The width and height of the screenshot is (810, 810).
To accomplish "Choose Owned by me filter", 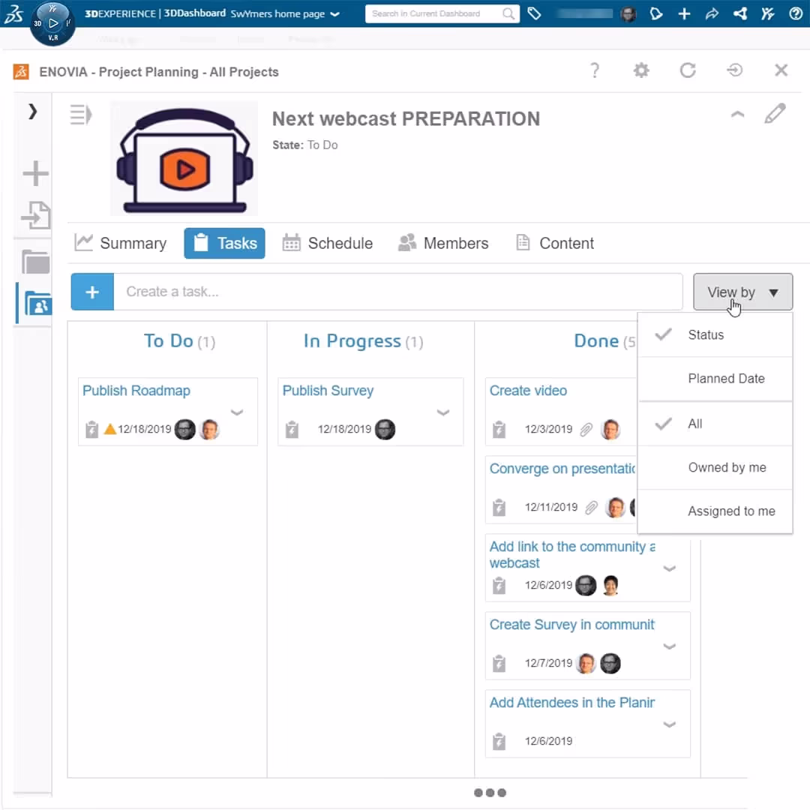I will [x=715, y=467].
